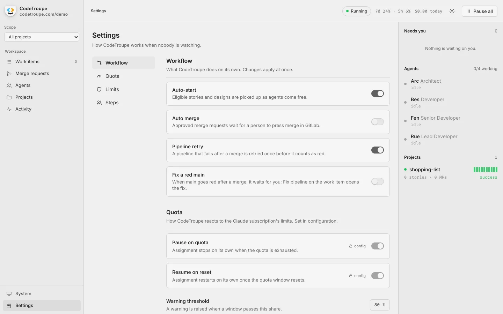Select the Arc Architect agent
This screenshot has width=503, height=314.
coord(451,84)
